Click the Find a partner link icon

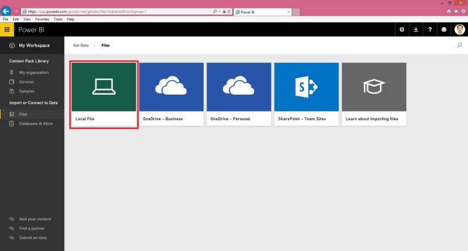[12, 228]
